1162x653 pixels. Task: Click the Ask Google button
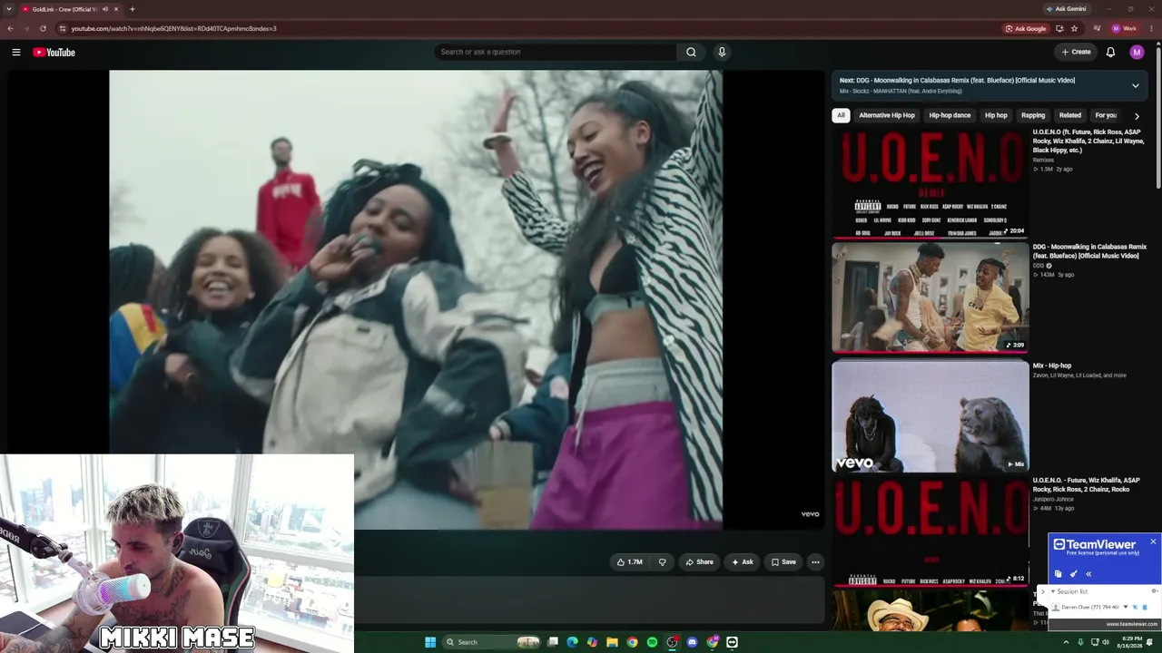1026,28
